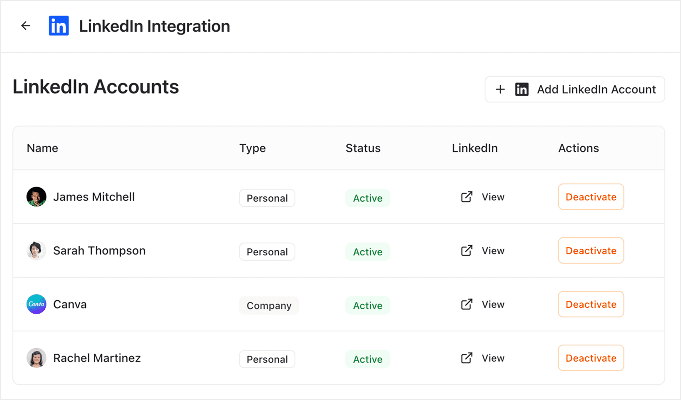Deactivate the Canva company account
681x400 pixels.
click(591, 304)
